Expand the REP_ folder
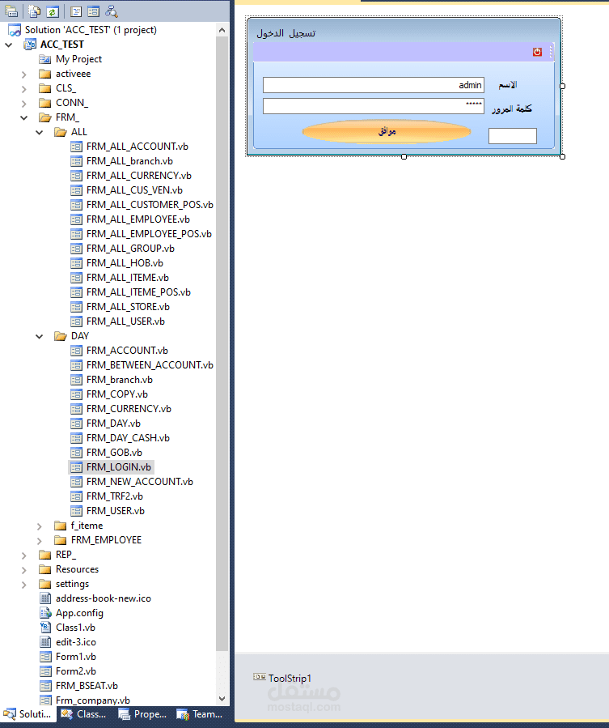 [24, 556]
